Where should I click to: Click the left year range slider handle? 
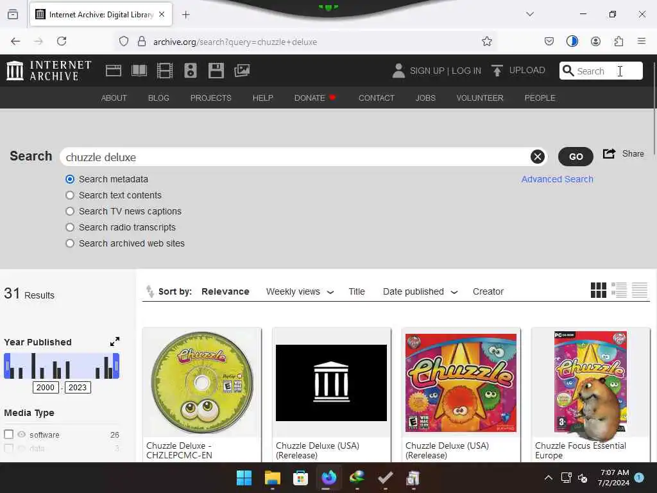point(6,366)
